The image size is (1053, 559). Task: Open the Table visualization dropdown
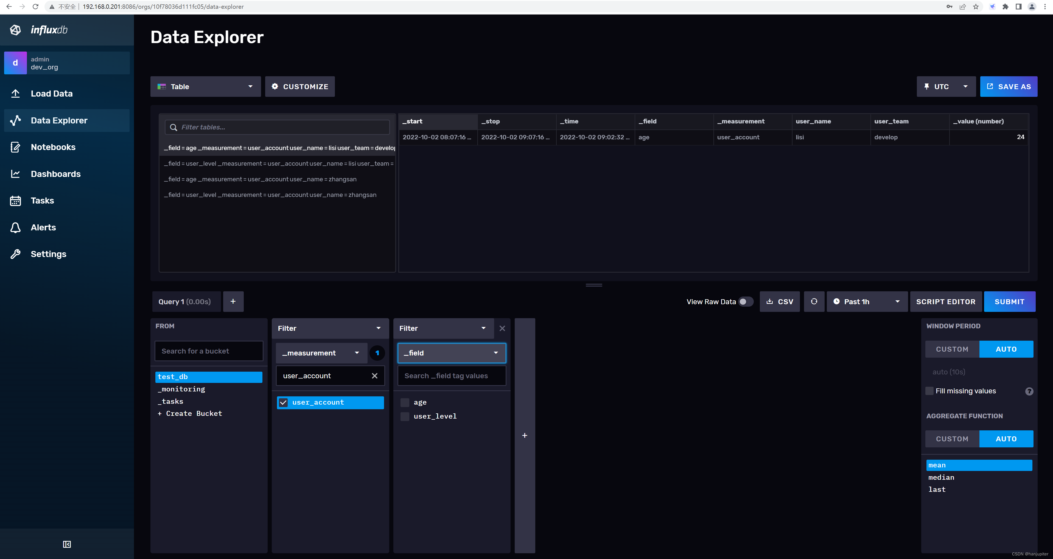(x=205, y=87)
